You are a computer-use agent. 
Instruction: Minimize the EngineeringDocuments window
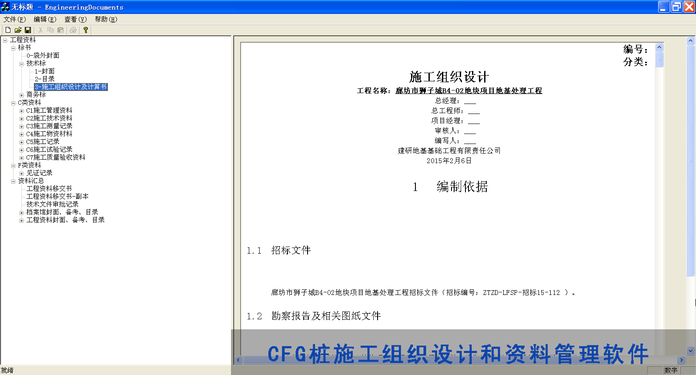[664, 7]
